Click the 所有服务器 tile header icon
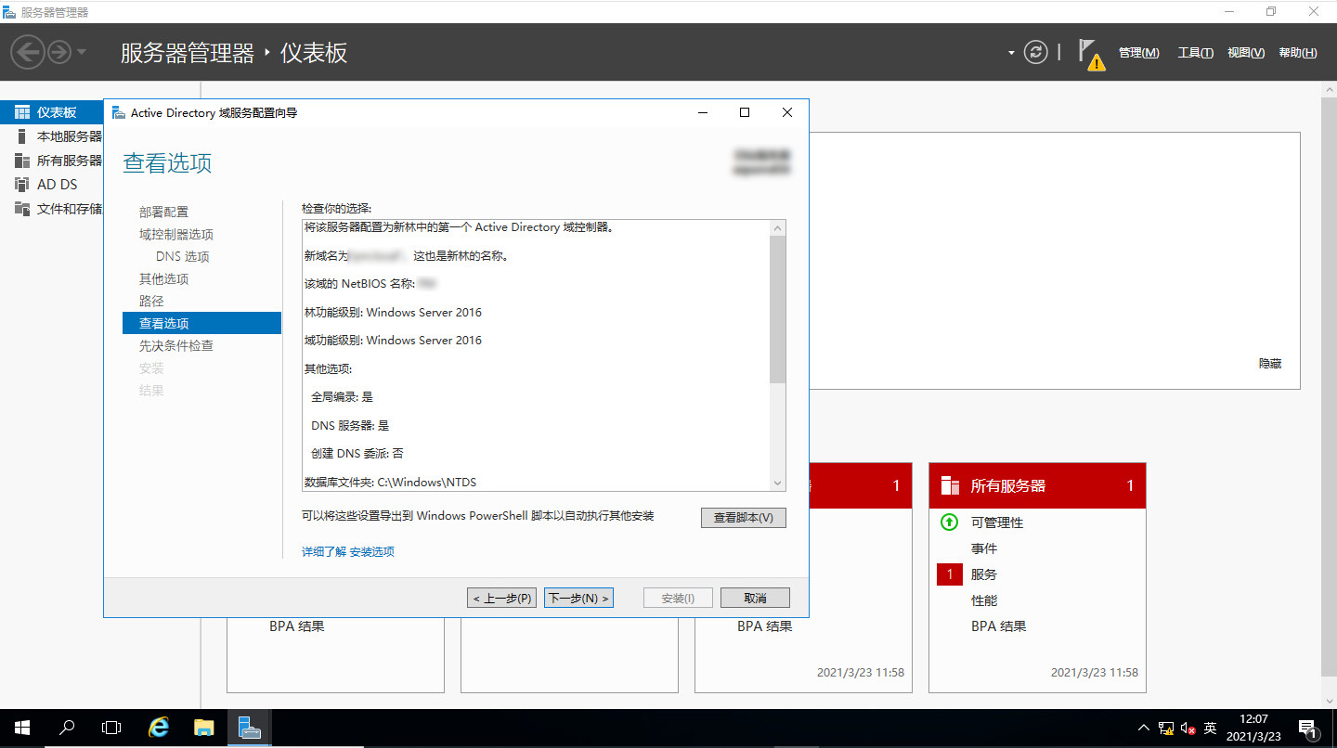Screen dimensions: 1337x748 (950, 485)
